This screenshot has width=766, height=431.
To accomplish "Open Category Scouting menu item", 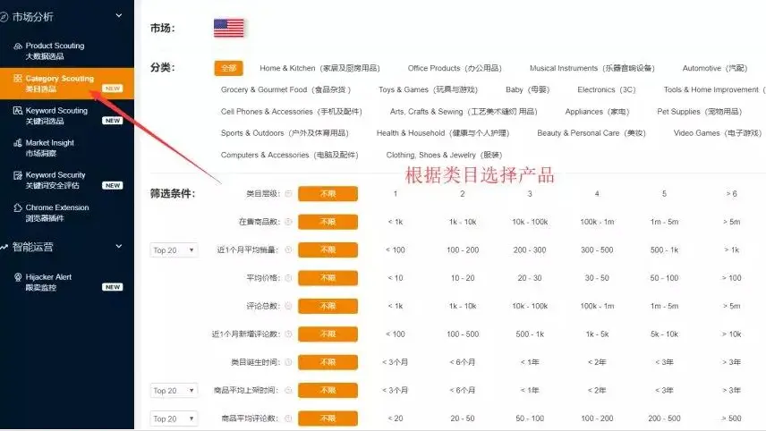I will coord(59,83).
